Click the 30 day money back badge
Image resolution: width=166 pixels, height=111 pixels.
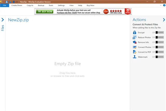(128, 11)
